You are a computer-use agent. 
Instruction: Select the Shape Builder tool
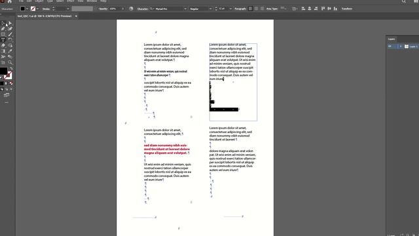click(10, 45)
